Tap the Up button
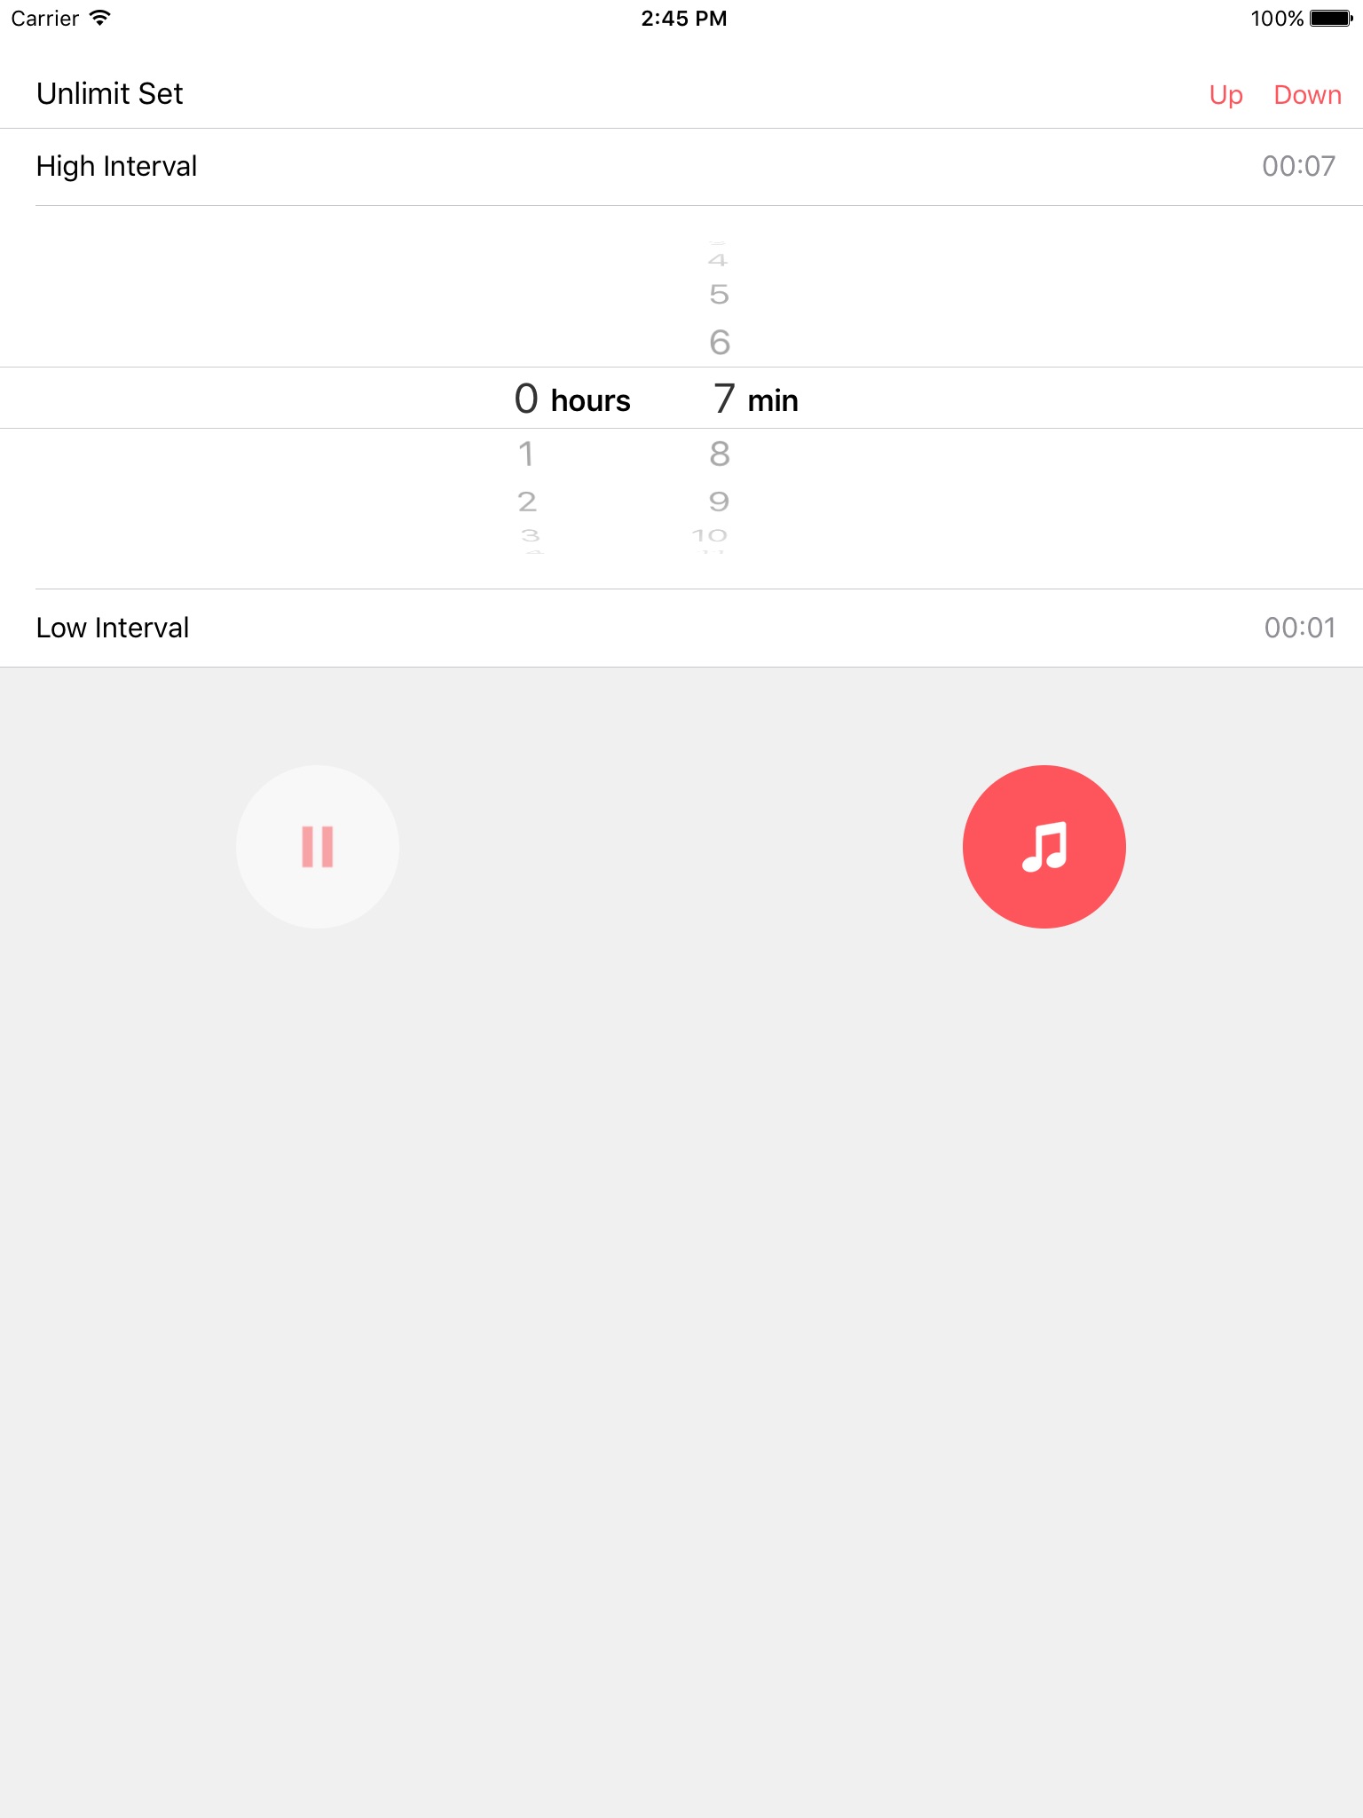Image resolution: width=1363 pixels, height=1818 pixels. click(x=1225, y=94)
